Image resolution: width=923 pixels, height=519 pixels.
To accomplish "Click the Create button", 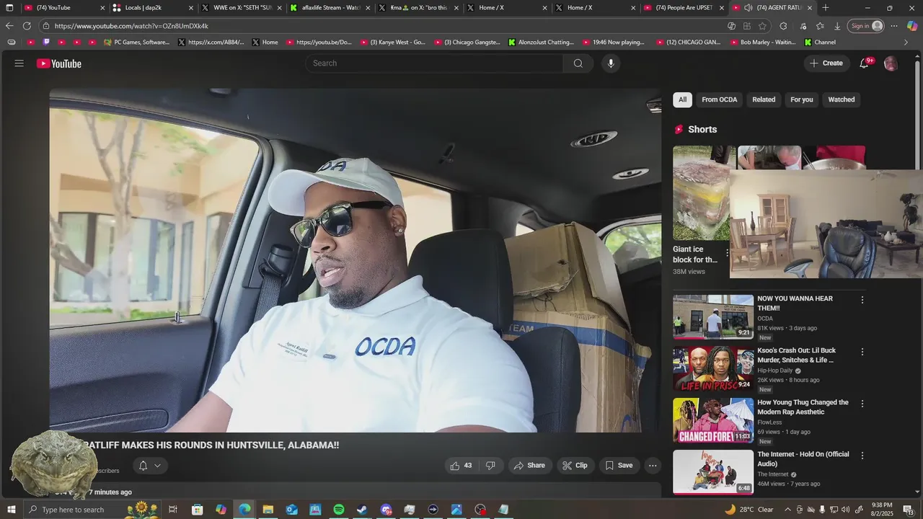I will click(826, 63).
